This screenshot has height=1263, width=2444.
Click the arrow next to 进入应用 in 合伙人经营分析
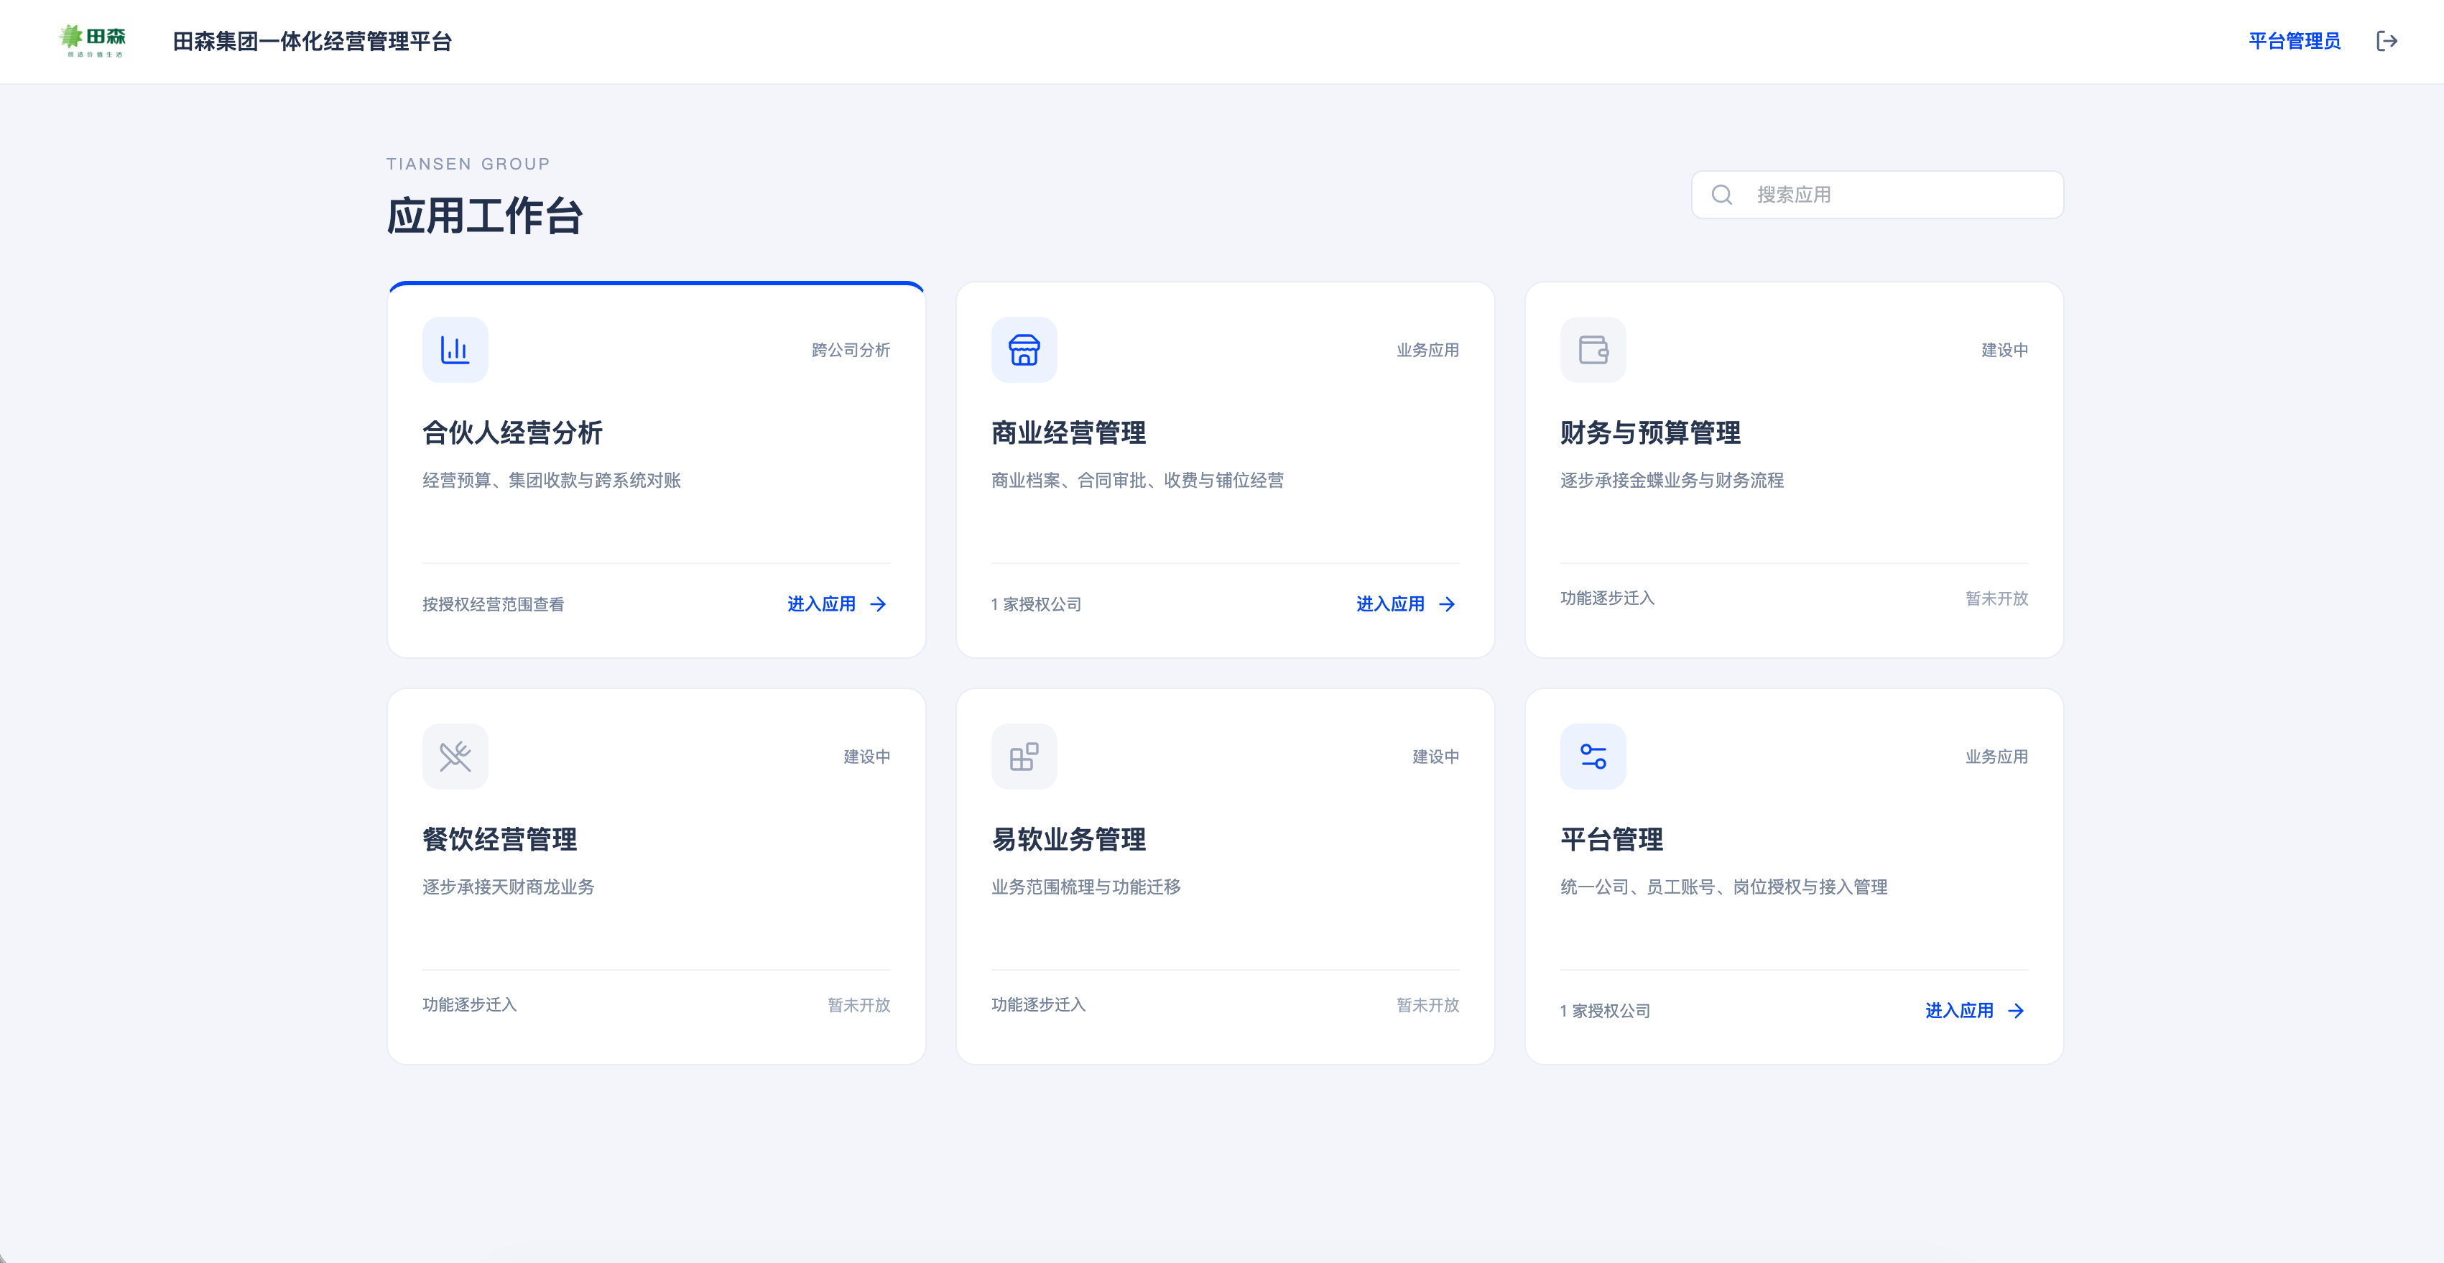click(879, 604)
